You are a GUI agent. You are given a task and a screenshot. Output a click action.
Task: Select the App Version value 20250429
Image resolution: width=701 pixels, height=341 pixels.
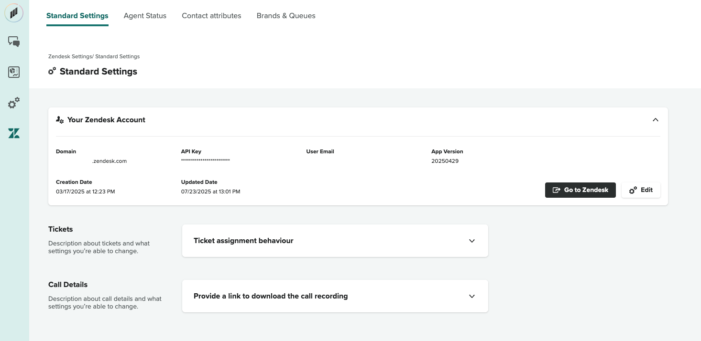pos(445,161)
